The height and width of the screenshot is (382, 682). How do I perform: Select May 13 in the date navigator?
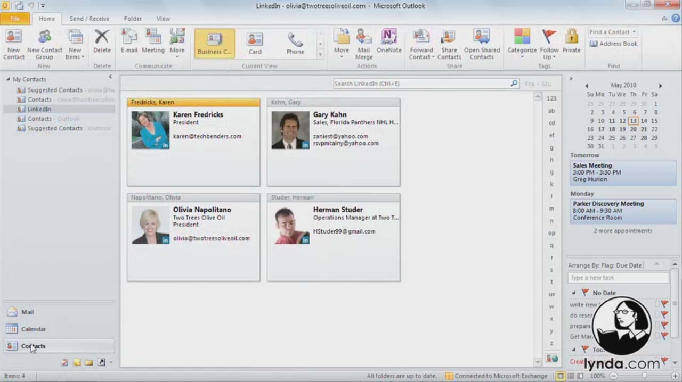(x=633, y=121)
